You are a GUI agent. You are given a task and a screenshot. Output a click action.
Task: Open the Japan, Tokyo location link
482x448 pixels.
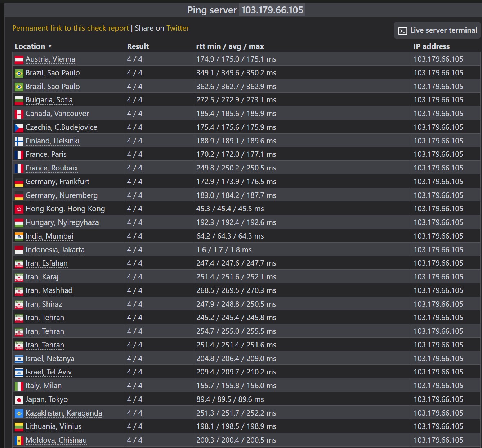click(x=46, y=399)
